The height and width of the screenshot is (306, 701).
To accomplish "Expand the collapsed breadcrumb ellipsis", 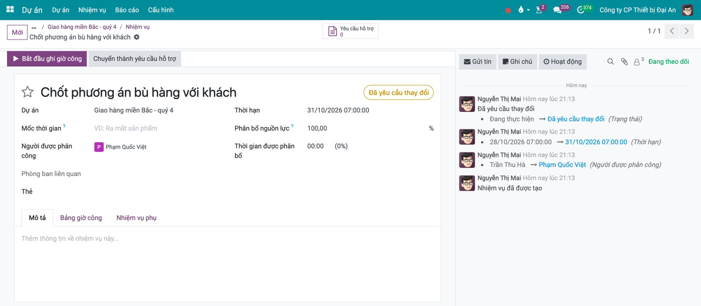I will point(34,27).
